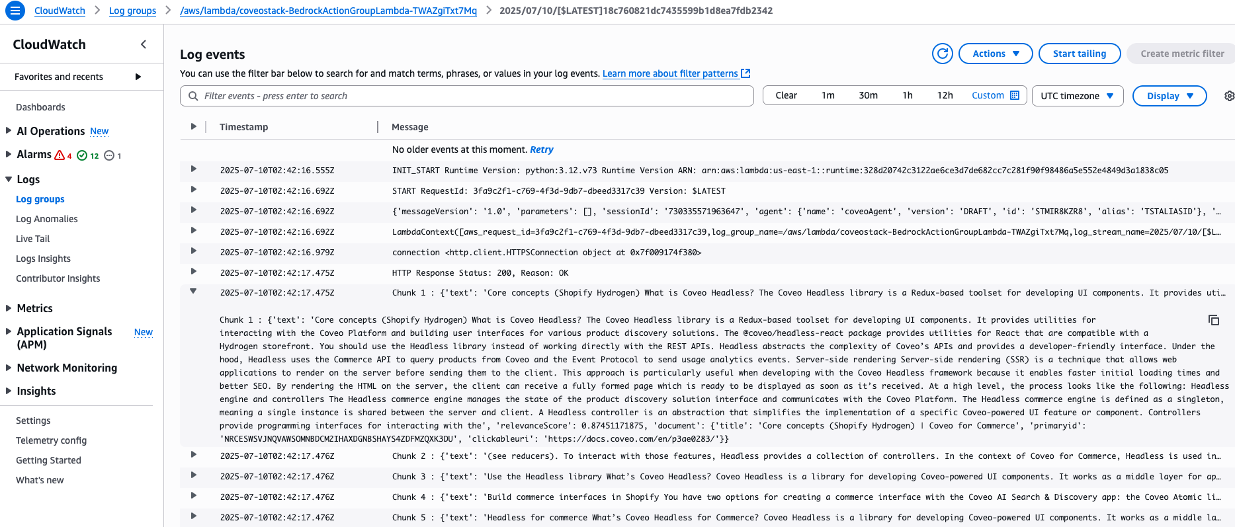
Task: Clear the time range filter
Action: 786,95
